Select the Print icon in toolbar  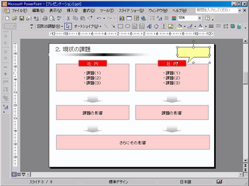(45, 18)
